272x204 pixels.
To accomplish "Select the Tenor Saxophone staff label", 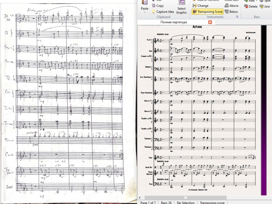I will (x=146, y=93).
